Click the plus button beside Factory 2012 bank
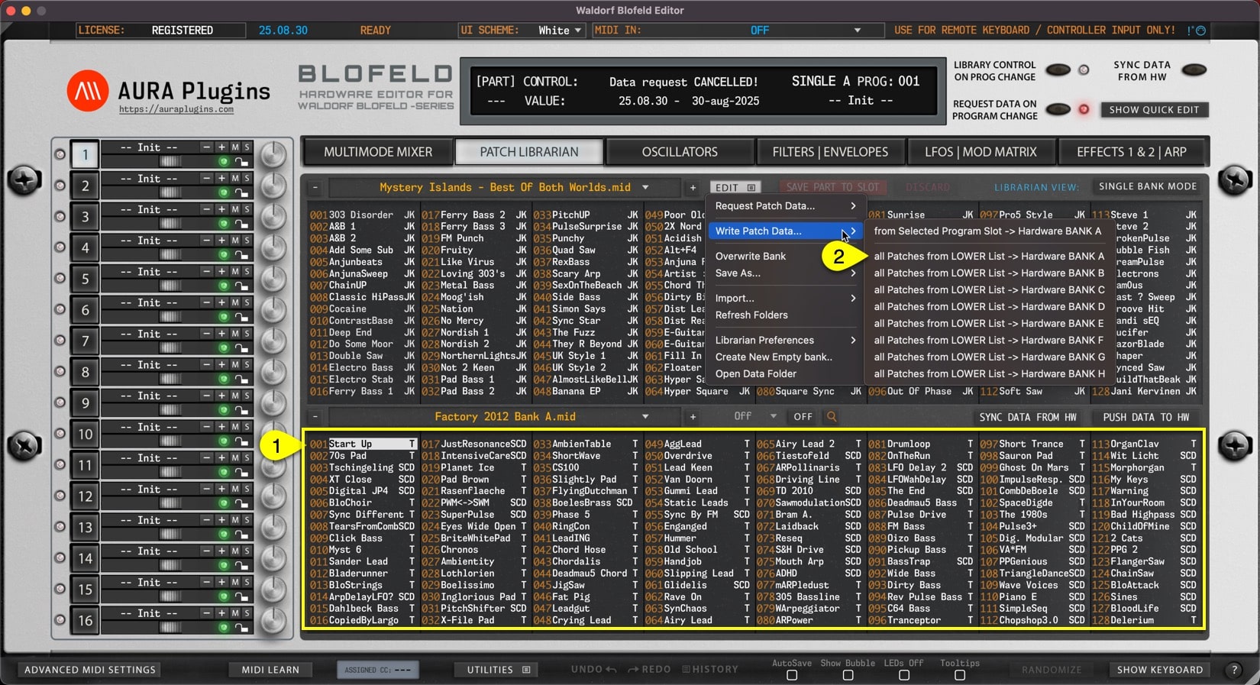The image size is (1260, 685). coord(693,416)
